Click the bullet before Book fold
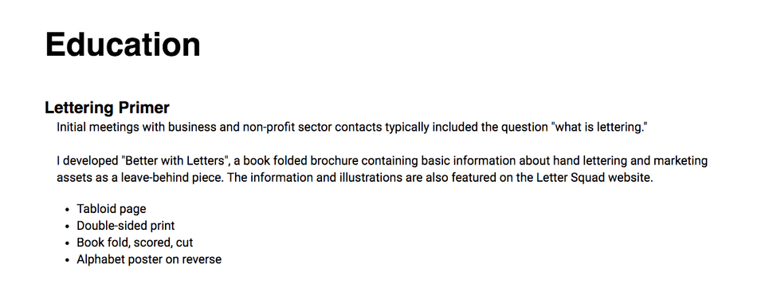 click(67, 243)
